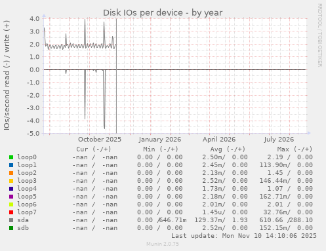The width and height of the screenshot is (326, 251).
Task: Click the loop6 lime legend swatch
Action: tap(11, 204)
